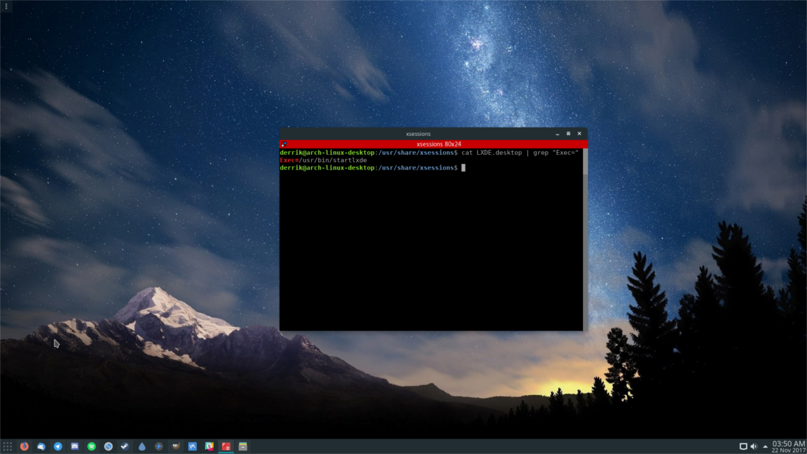The height and width of the screenshot is (454, 807).
Task: Open the dark circle plus-icon app
Action: [159, 446]
